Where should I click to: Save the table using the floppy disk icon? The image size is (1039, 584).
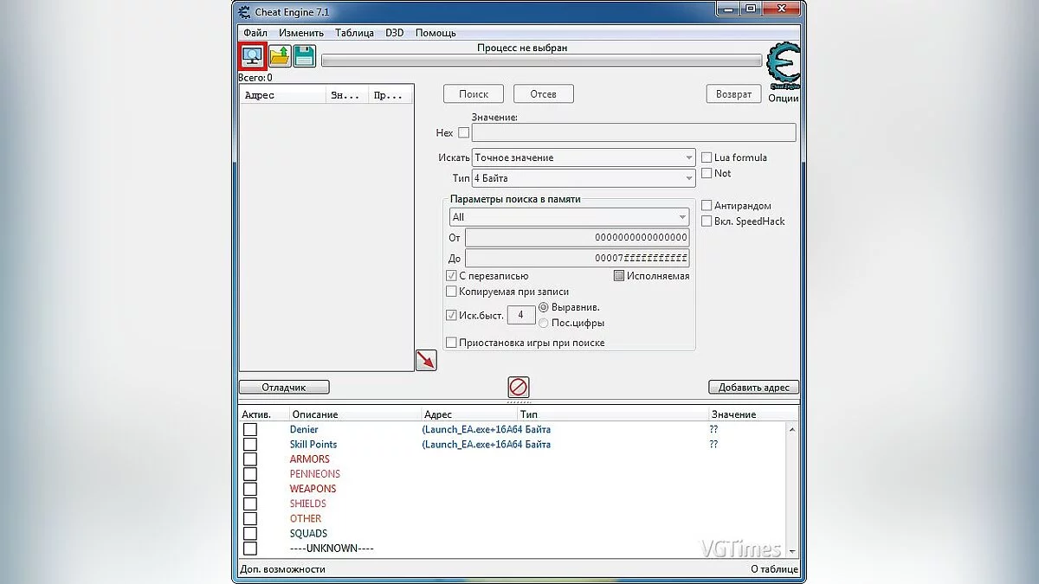303,55
